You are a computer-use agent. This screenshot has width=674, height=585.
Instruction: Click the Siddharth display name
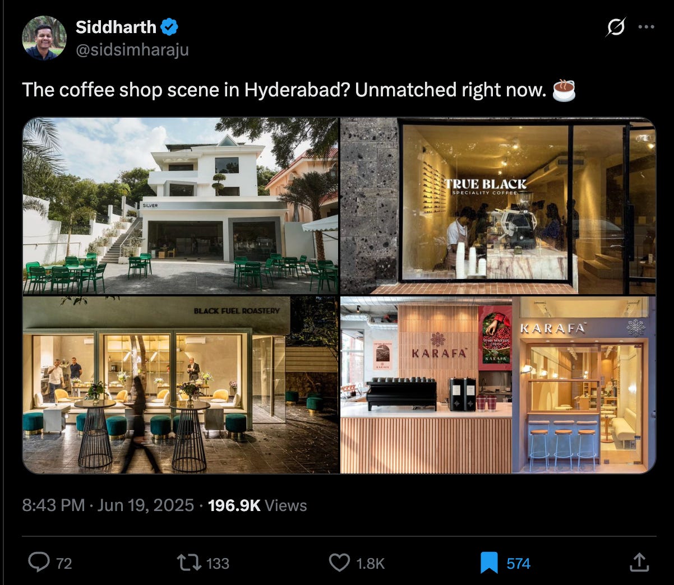point(116,26)
